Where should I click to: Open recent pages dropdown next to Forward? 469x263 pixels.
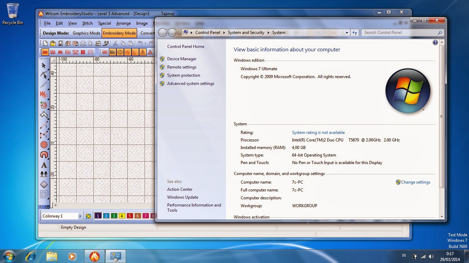[179, 33]
